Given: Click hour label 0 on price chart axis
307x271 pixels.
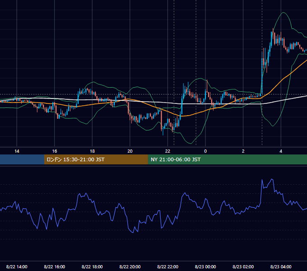Looking at the screenshot, I should click(205, 151).
